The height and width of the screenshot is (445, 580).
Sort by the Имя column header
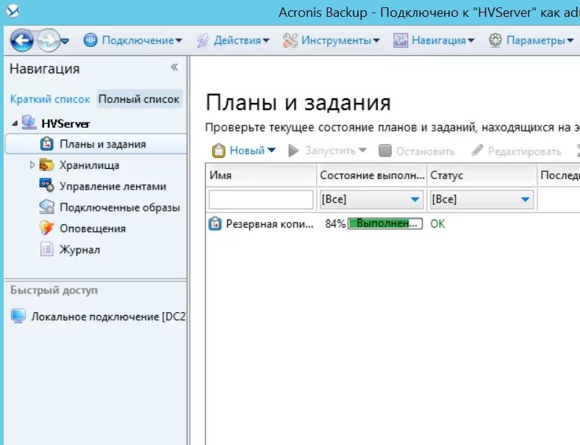[x=261, y=175]
